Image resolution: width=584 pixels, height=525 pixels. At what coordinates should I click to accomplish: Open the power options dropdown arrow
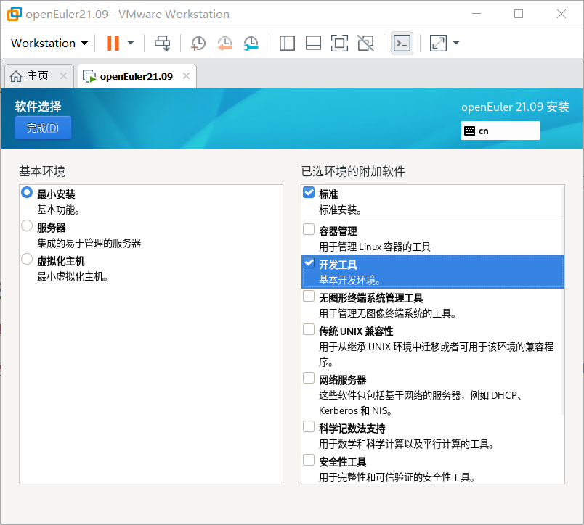click(131, 43)
